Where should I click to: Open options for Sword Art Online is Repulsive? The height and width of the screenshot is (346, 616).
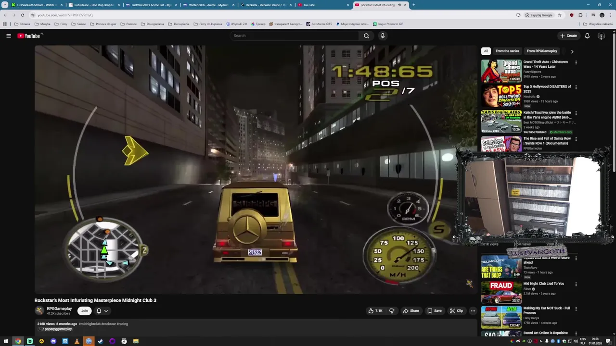[576, 334]
